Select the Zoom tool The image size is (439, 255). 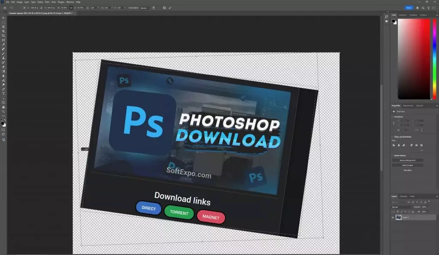3,111
